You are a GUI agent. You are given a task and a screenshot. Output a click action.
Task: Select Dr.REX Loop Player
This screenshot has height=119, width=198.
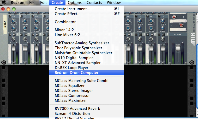coord(87,68)
